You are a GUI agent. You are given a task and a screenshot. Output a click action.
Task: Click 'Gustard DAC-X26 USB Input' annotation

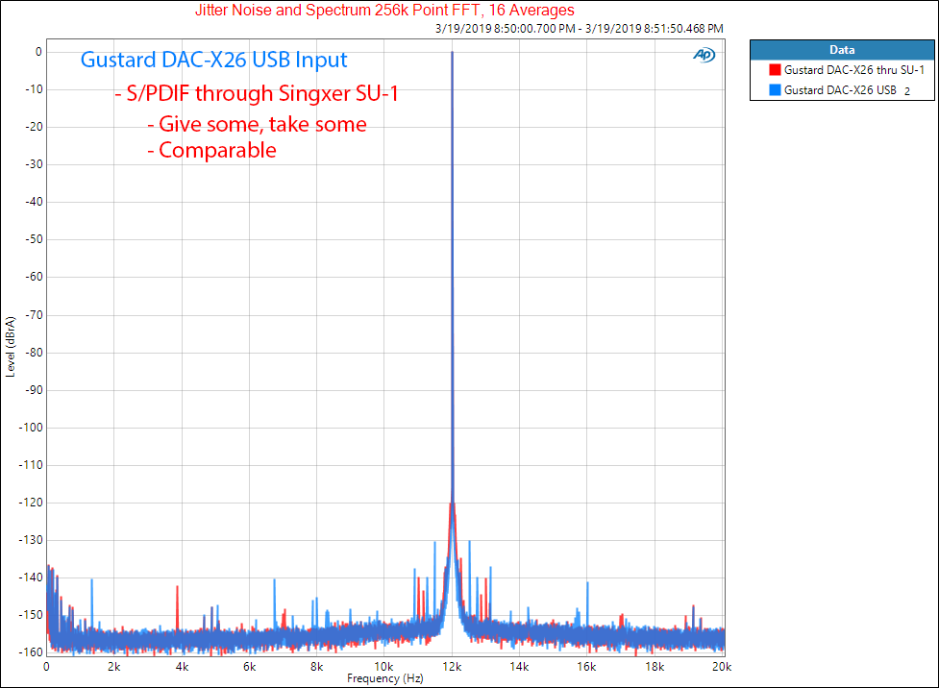pyautogui.click(x=213, y=60)
